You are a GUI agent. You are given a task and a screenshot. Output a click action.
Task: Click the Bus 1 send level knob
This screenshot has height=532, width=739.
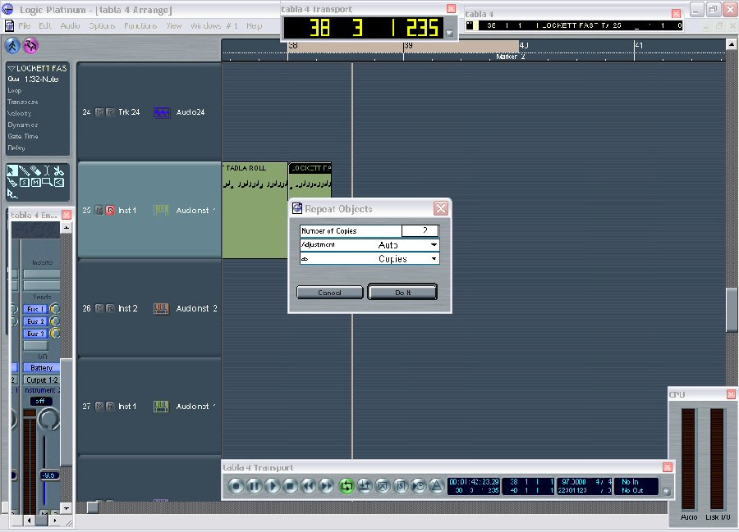(x=55, y=309)
